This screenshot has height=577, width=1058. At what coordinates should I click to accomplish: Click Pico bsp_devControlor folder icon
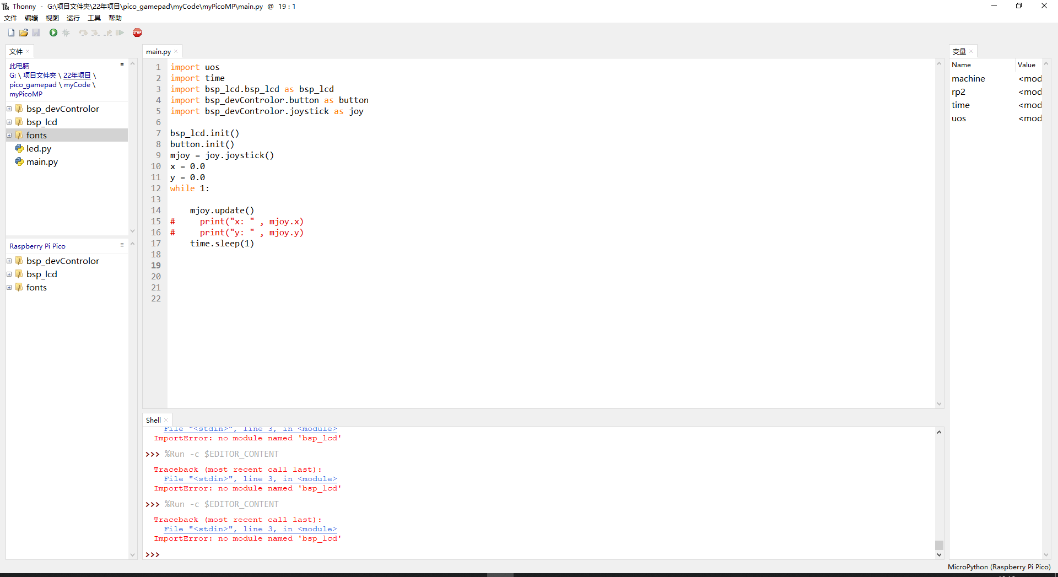(x=19, y=261)
